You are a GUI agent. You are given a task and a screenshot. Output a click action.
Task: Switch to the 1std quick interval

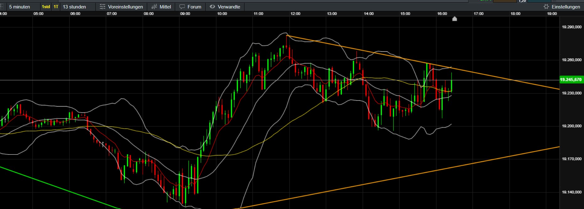[46, 7]
